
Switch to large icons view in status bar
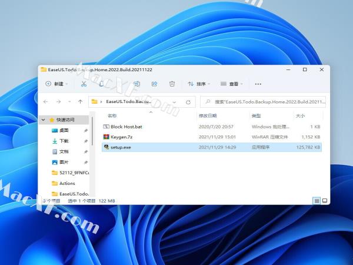(x=325, y=200)
